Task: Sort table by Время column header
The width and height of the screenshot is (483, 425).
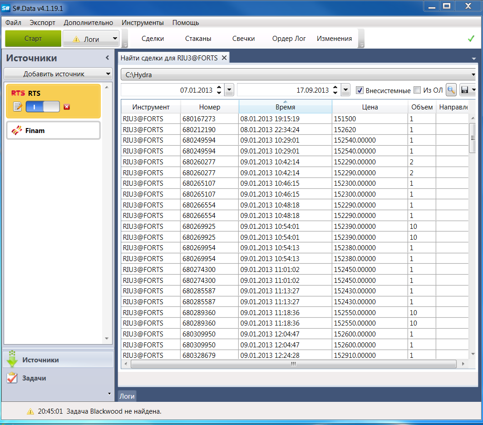Action: point(285,107)
